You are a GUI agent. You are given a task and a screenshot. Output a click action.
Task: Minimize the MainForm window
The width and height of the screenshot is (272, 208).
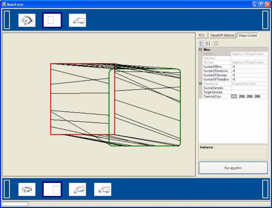pyautogui.click(x=255, y=4)
